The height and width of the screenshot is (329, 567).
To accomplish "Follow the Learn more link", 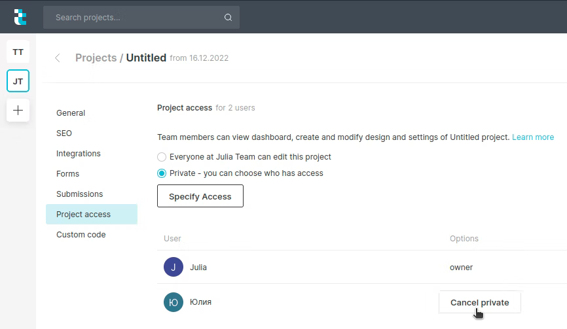I will point(533,137).
